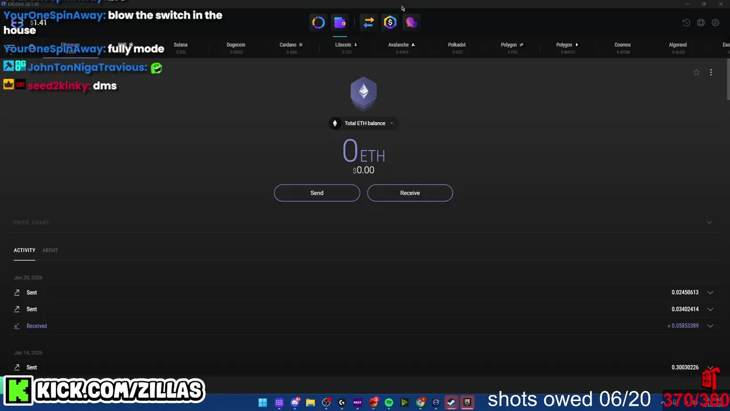This screenshot has height=411, width=730.
Task: Select the About tab
Action: (50, 250)
